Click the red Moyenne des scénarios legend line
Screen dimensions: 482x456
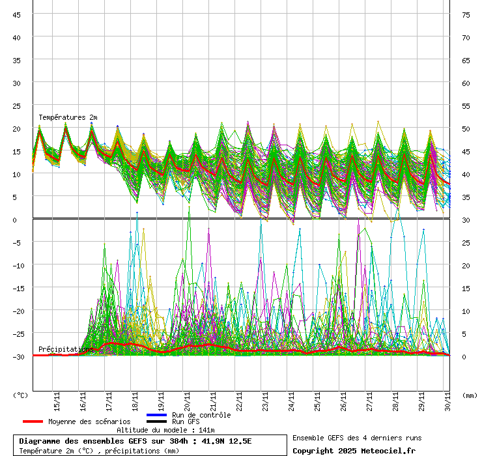click(33, 421)
